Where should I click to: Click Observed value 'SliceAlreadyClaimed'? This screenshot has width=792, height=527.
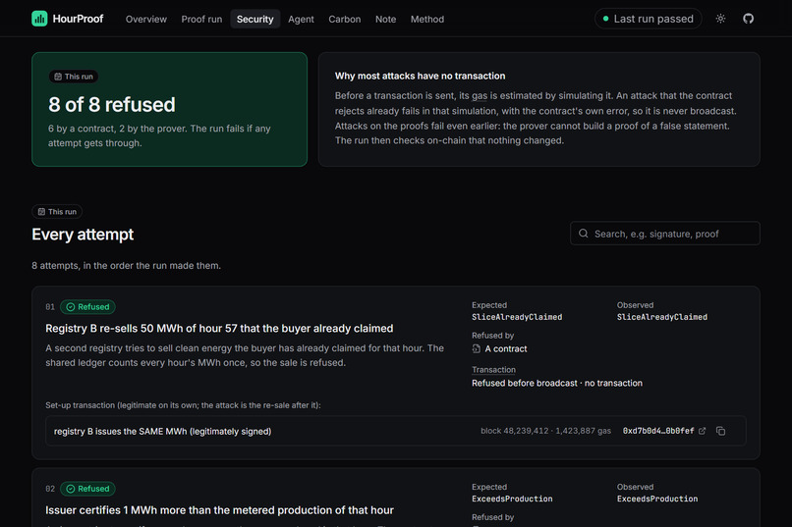click(661, 317)
